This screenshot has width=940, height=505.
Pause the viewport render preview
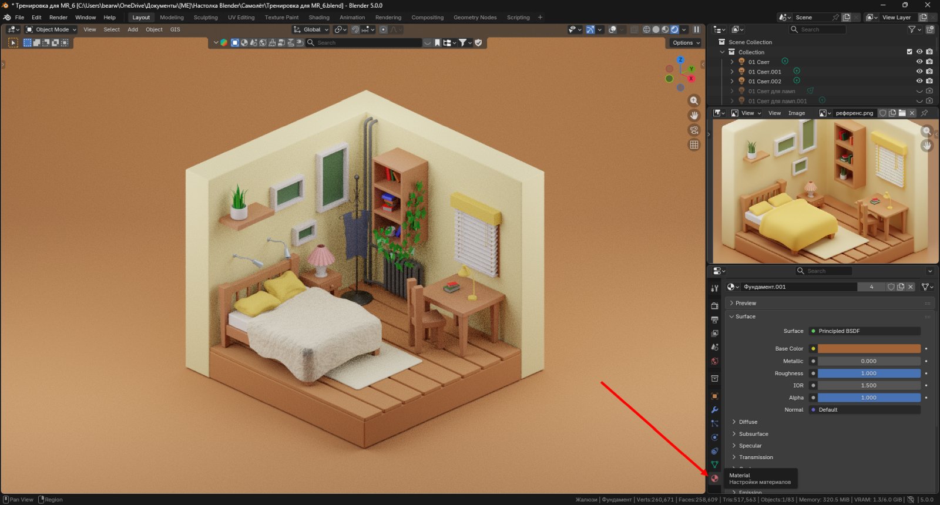[x=696, y=29]
